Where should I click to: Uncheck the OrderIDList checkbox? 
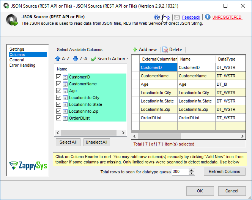pyautogui.click(x=59, y=118)
